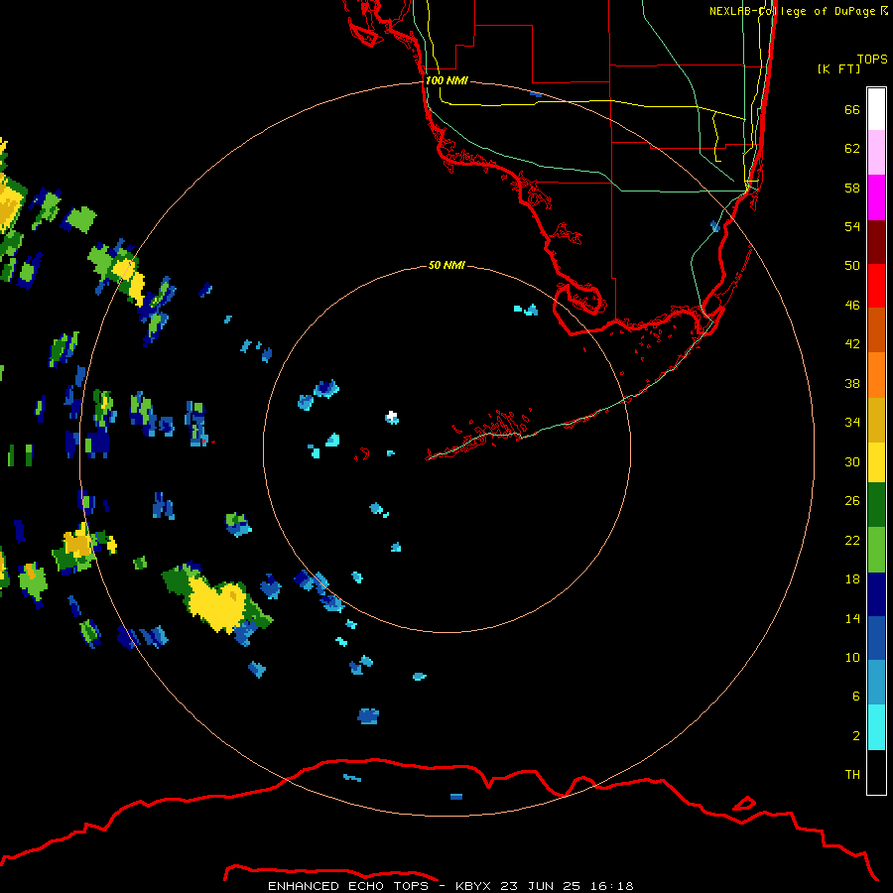Click the 58 value on legend scale

pyautogui.click(x=852, y=188)
